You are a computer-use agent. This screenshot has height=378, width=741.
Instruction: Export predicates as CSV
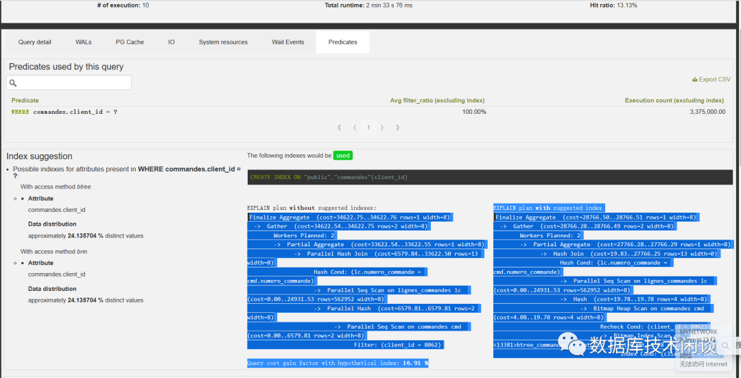point(711,80)
